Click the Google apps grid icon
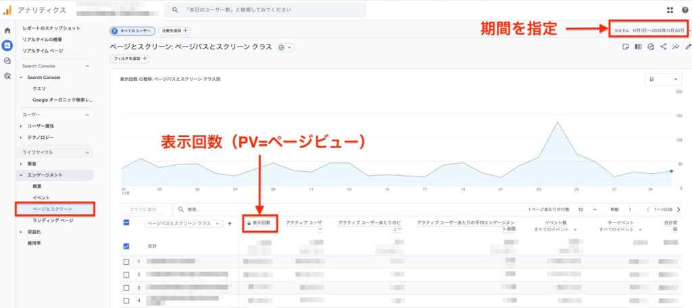Viewport: 692px width, 308px height. click(x=670, y=10)
